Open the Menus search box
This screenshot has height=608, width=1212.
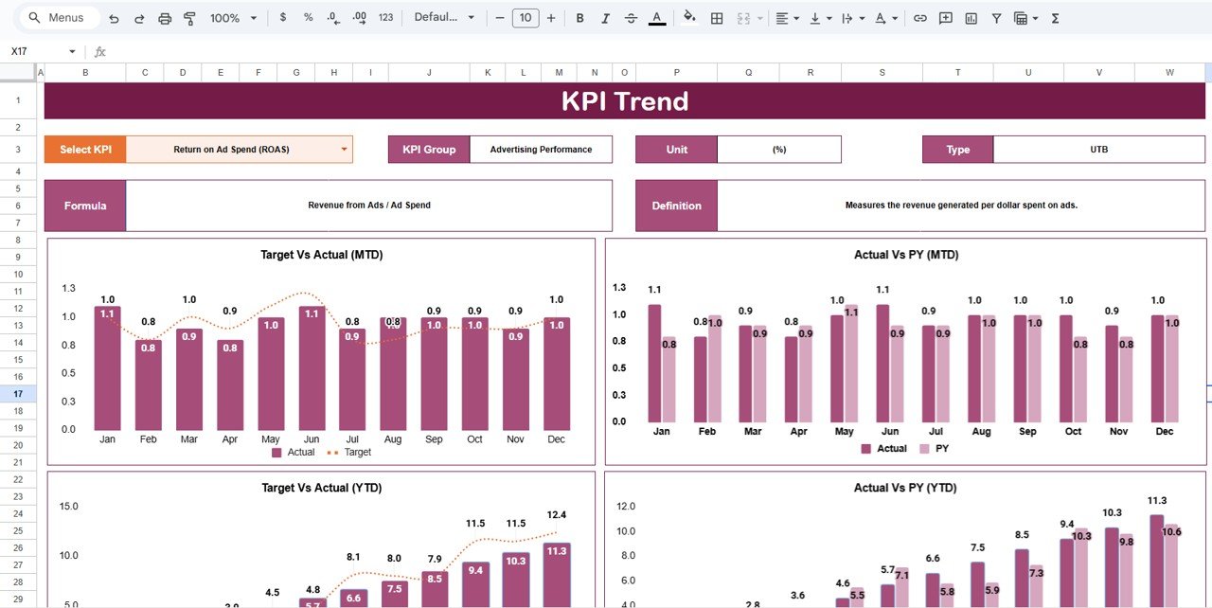pyautogui.click(x=57, y=17)
